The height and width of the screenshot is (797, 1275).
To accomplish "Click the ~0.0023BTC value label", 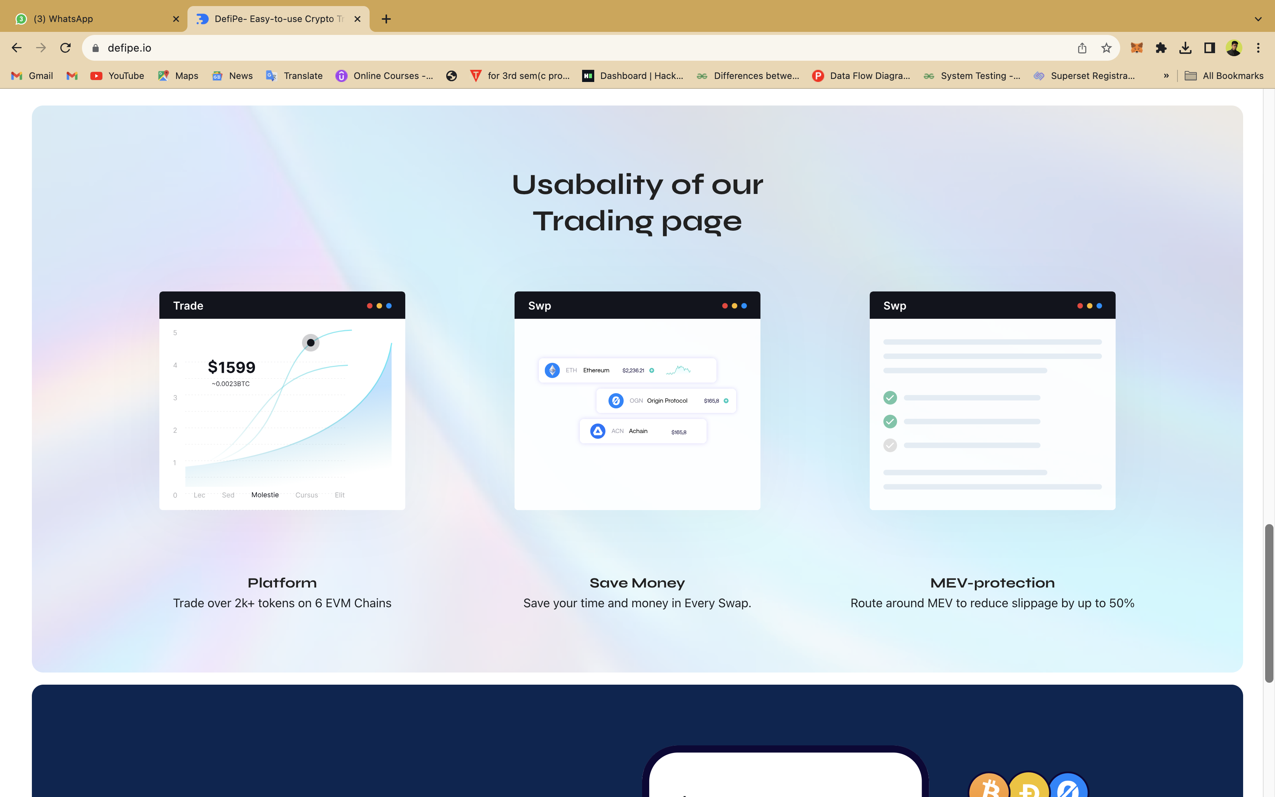I will pyautogui.click(x=231, y=384).
